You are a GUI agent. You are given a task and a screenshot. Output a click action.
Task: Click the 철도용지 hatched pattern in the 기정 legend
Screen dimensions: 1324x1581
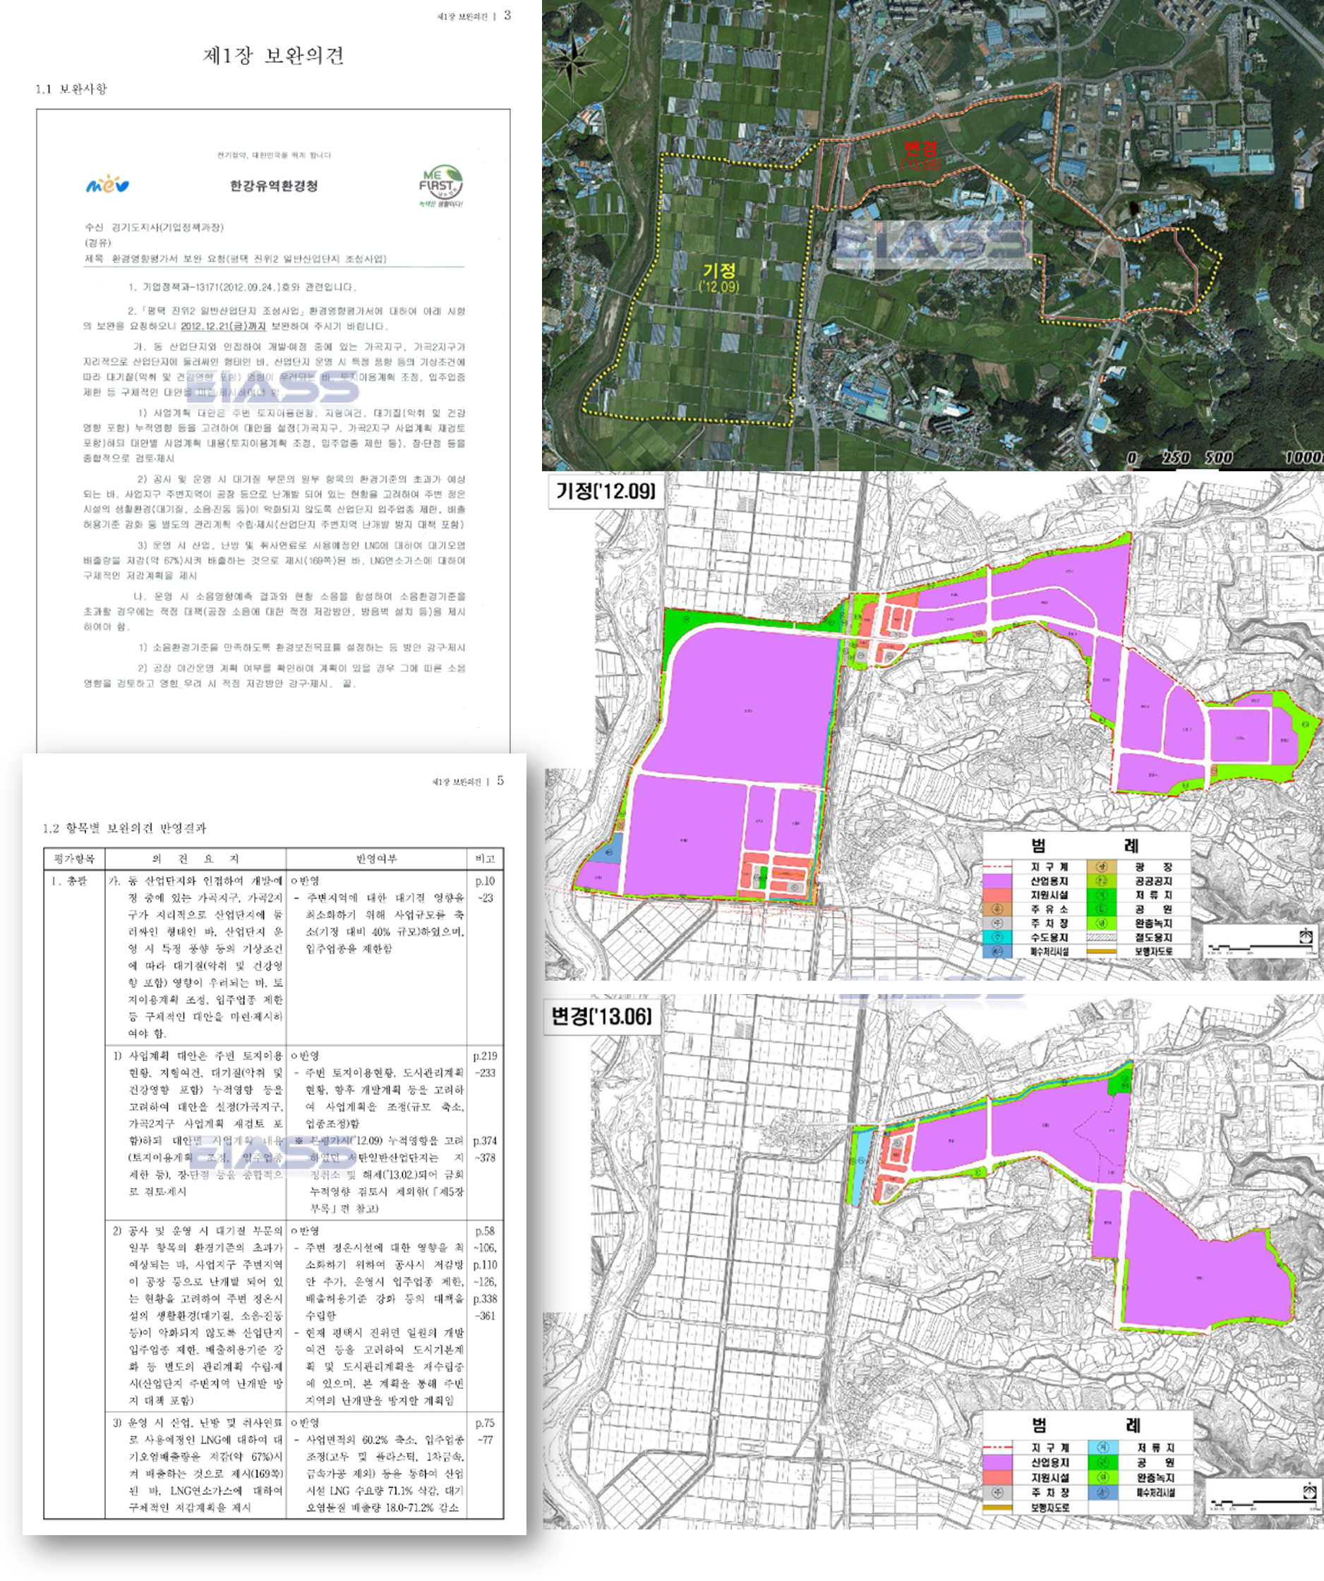coord(1100,938)
